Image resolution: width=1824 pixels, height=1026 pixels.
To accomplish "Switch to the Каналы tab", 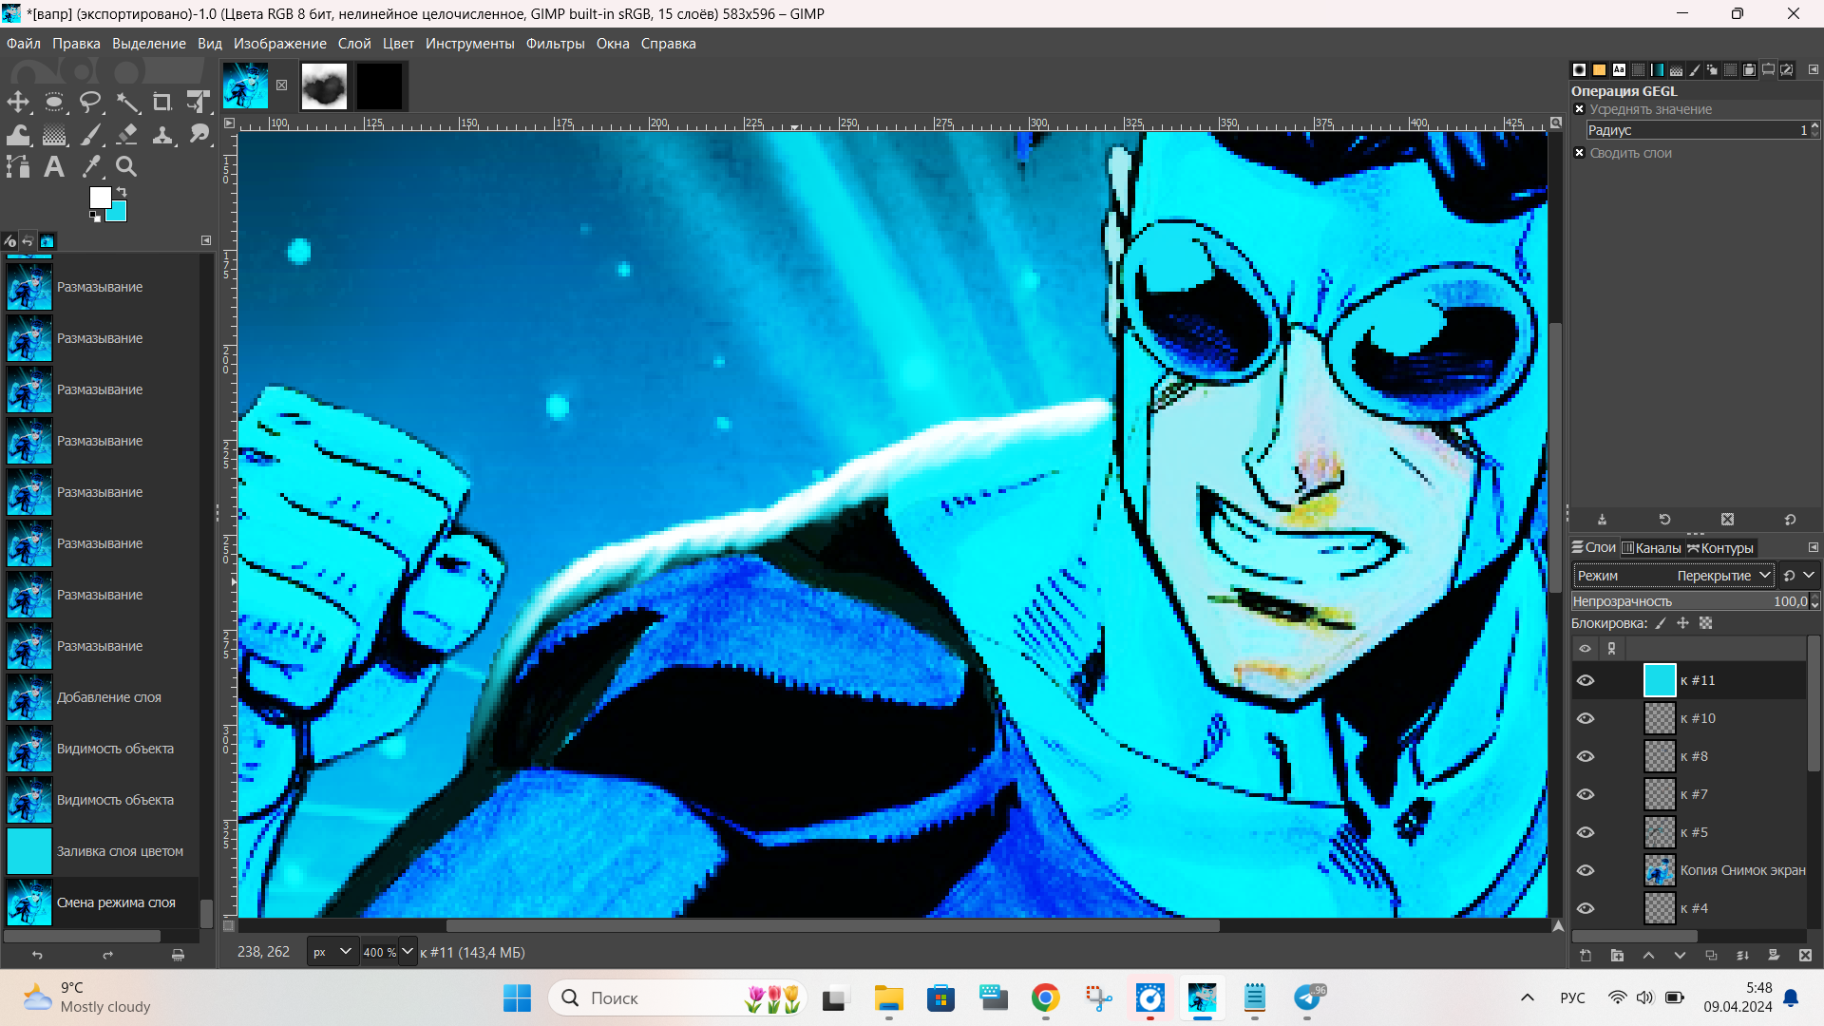I will tap(1651, 548).
